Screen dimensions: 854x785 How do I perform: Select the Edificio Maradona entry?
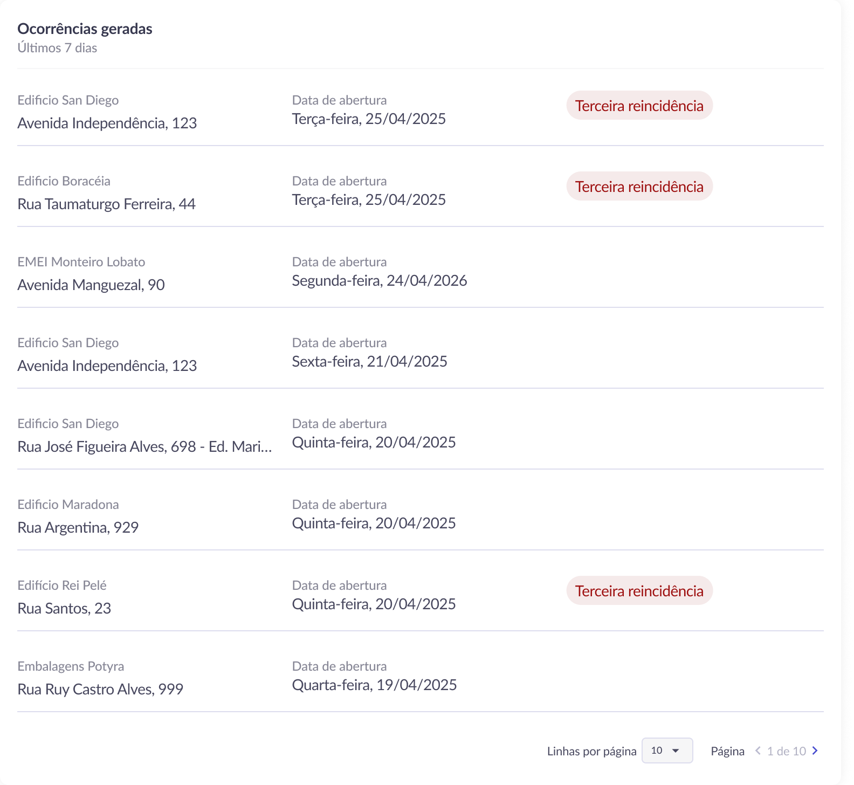68,505
